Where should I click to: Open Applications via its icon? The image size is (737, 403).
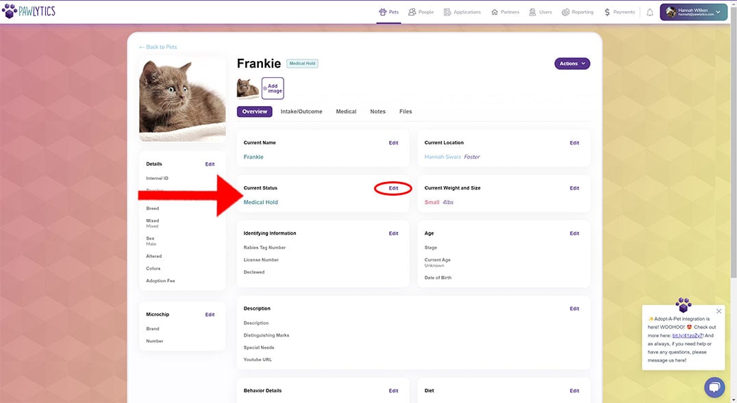tap(446, 11)
